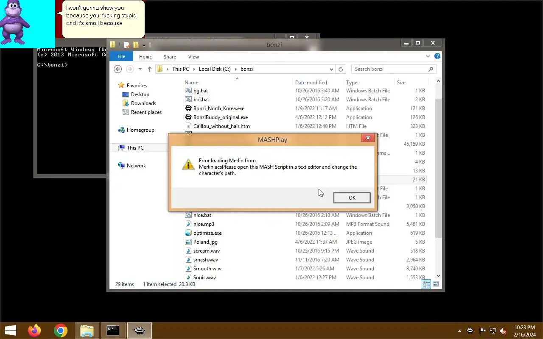
Task: Click OK in the MASHPlay error dialog
Action: click(x=352, y=197)
